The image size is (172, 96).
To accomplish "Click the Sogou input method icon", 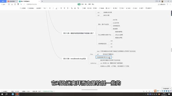I will pos(155,91).
